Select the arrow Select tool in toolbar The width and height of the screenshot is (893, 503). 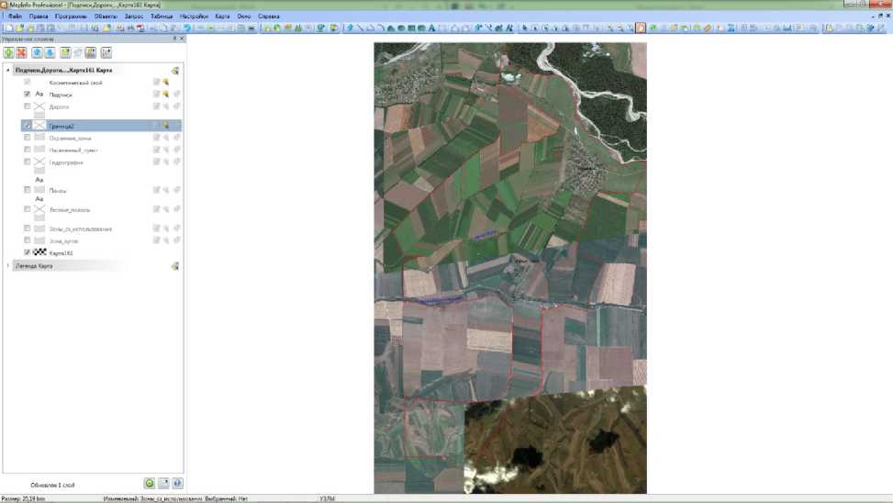coord(525,28)
